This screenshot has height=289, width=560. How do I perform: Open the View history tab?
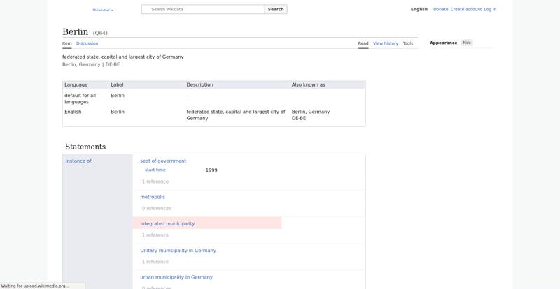pyautogui.click(x=385, y=43)
